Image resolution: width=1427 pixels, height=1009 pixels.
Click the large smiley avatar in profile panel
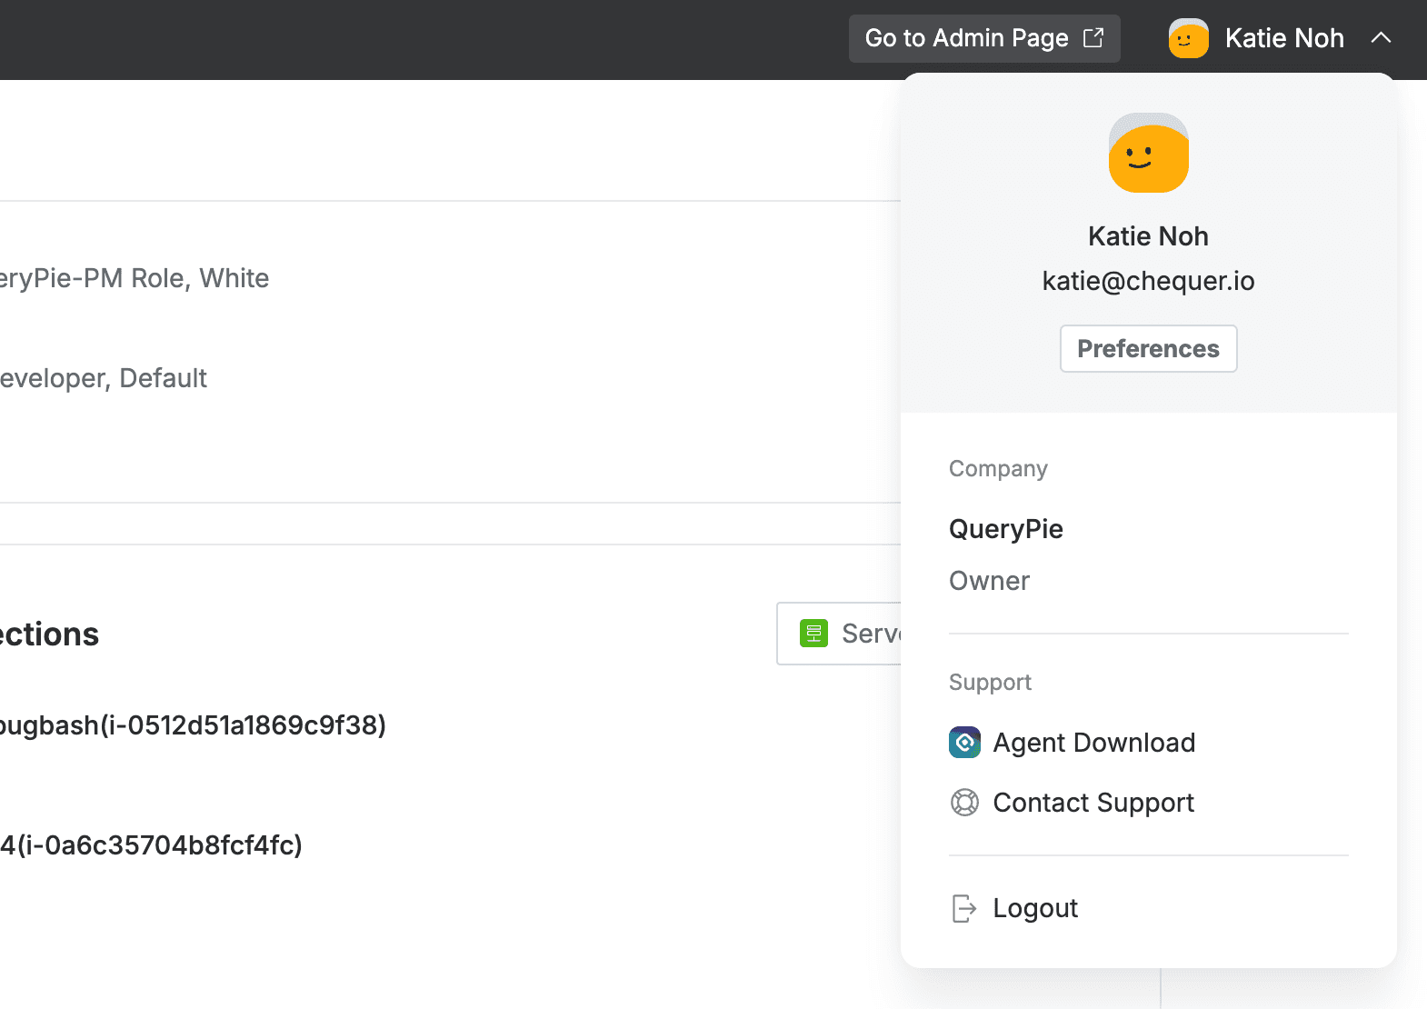tap(1148, 153)
